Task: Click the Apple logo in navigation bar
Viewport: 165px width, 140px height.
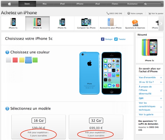Action: [x=10, y=4]
